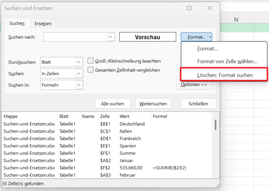
Task: Choose Format... from the dropdown menu
Action: point(207,49)
